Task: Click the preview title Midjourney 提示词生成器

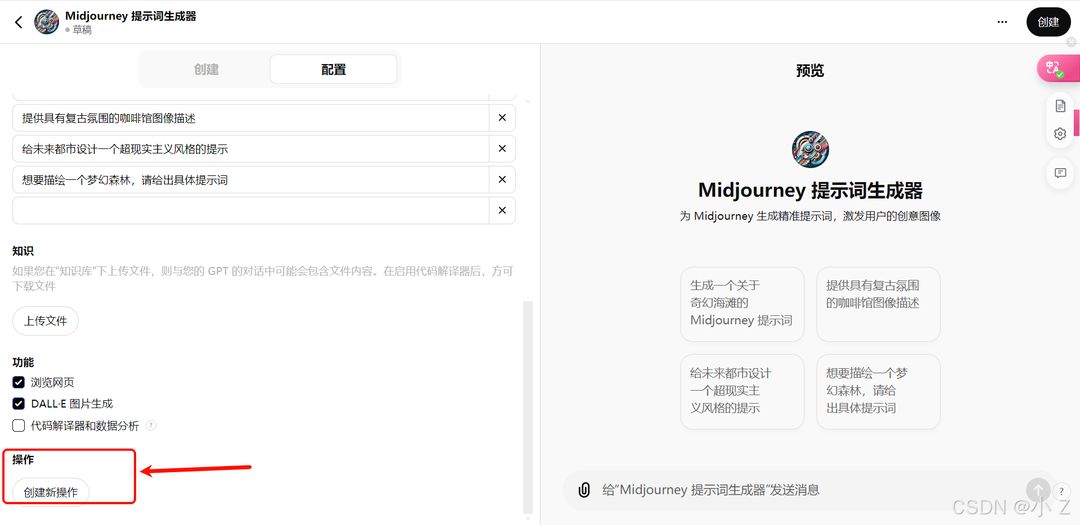Action: pyautogui.click(x=810, y=191)
